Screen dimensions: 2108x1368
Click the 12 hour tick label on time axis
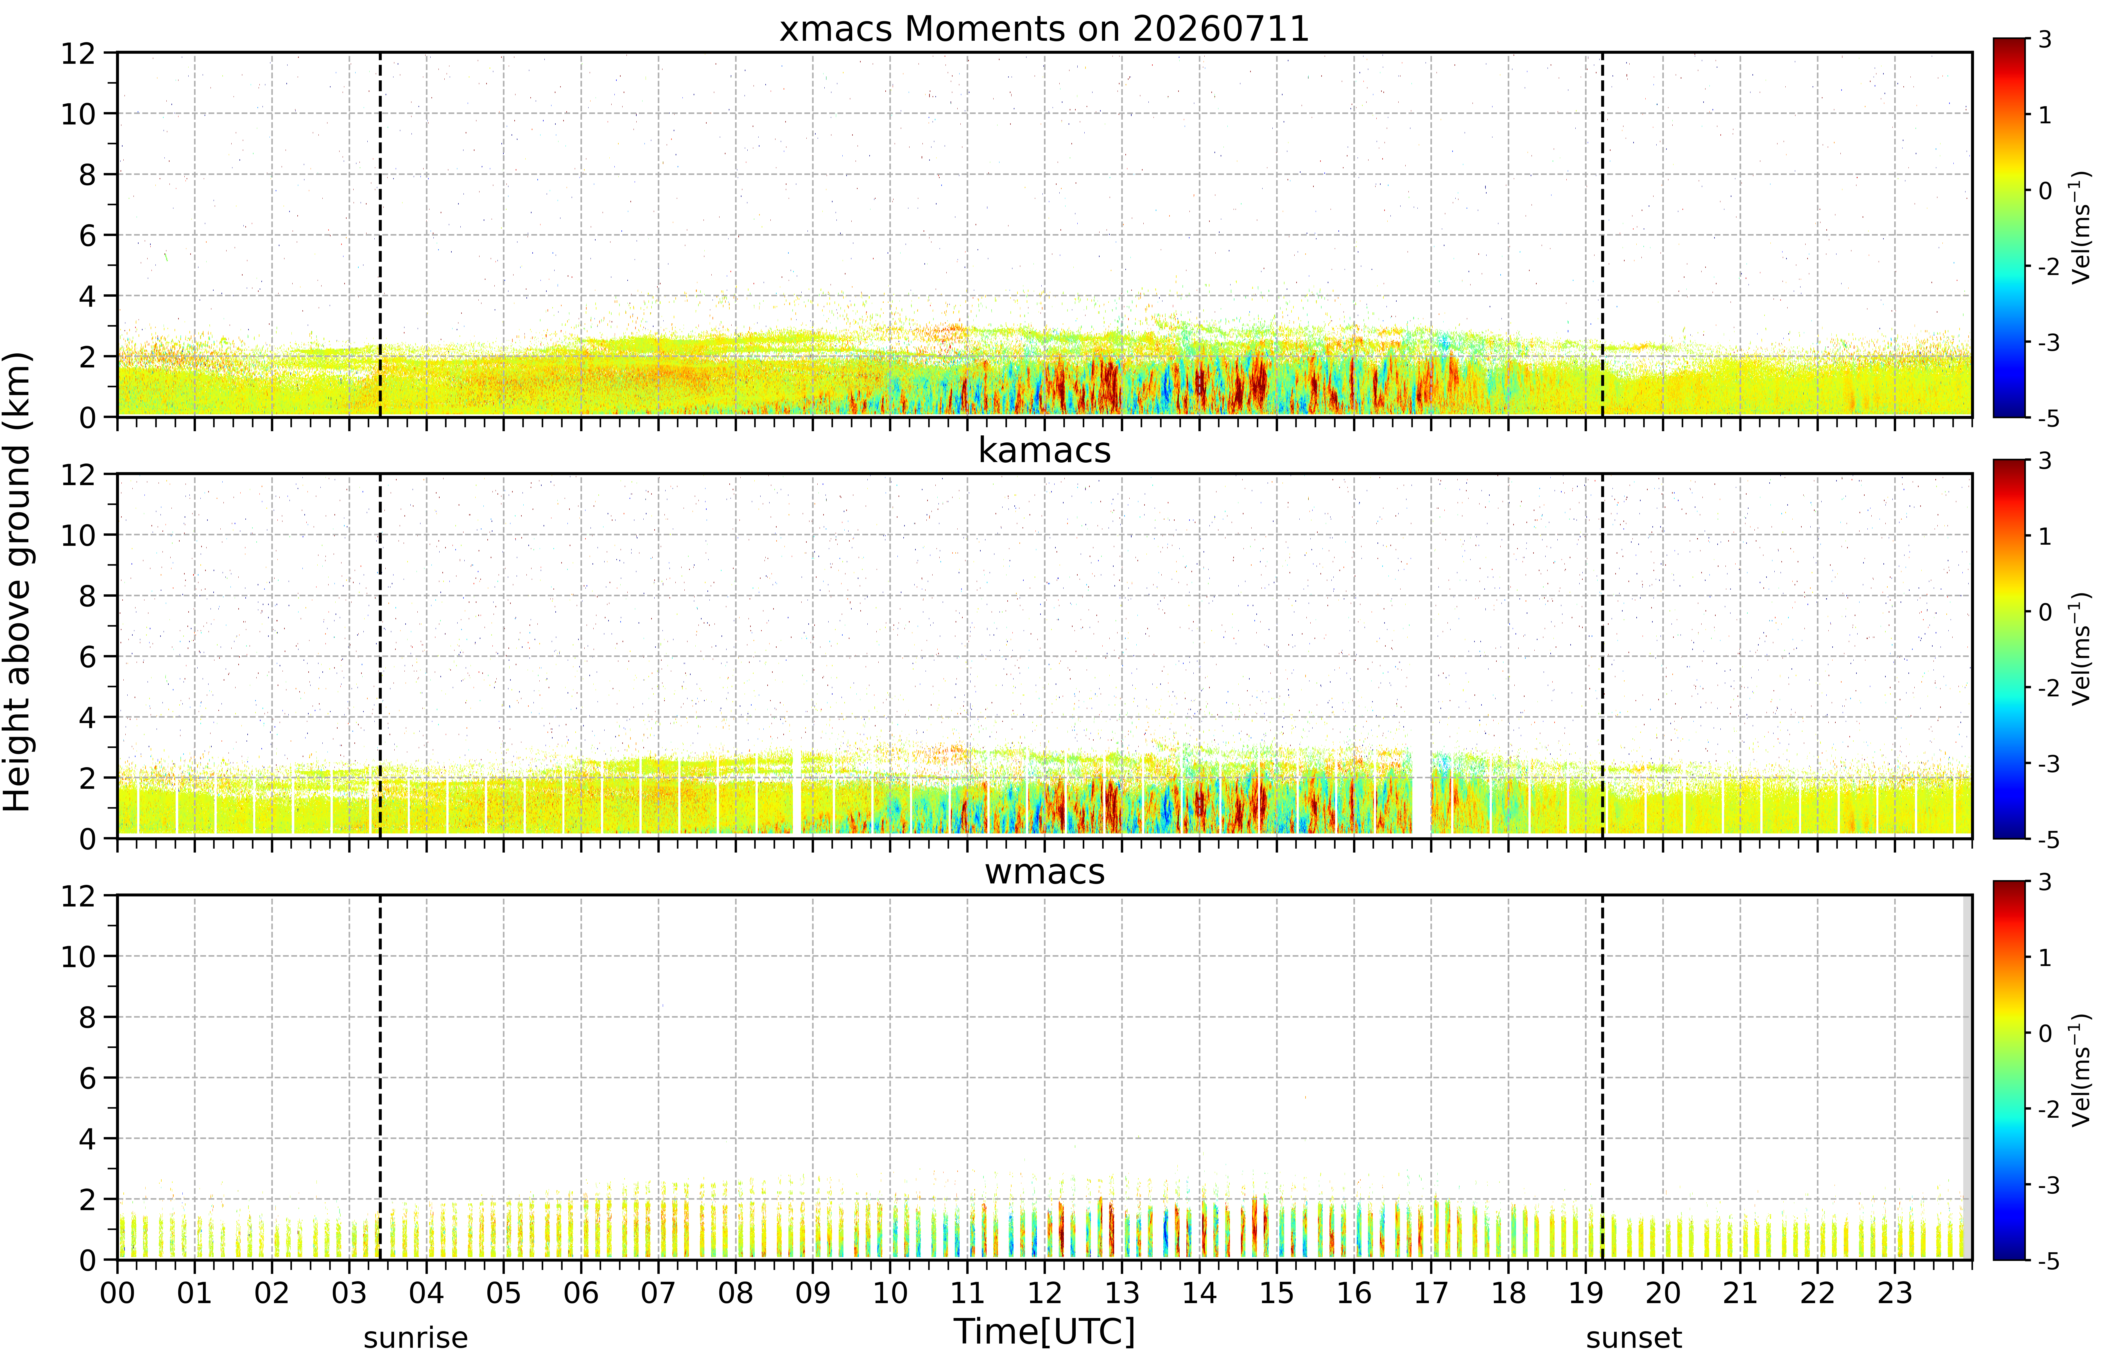pyautogui.click(x=1044, y=1294)
